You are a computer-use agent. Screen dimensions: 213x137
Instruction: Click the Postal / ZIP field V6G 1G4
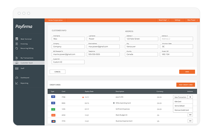point(176,54)
